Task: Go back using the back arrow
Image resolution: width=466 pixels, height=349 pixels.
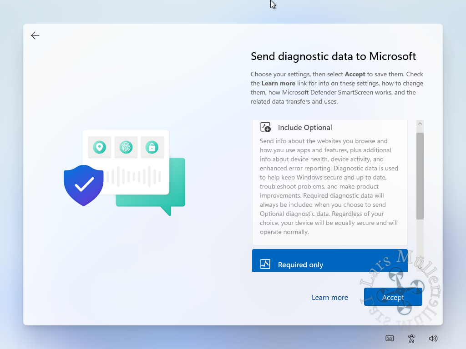Action: (x=35, y=35)
